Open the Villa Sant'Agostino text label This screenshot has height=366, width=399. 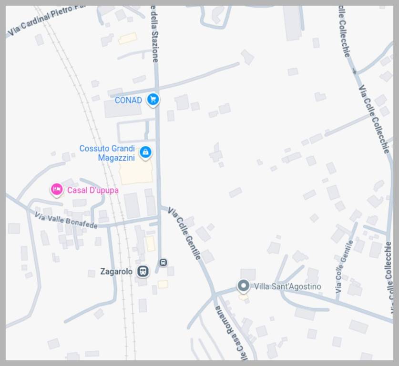click(288, 286)
